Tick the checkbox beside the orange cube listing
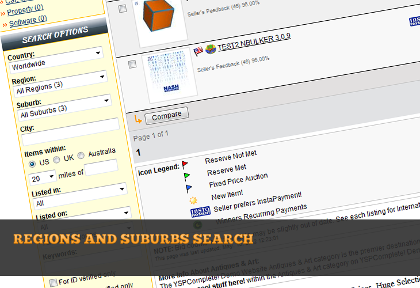The image size is (420, 288). [x=123, y=9]
